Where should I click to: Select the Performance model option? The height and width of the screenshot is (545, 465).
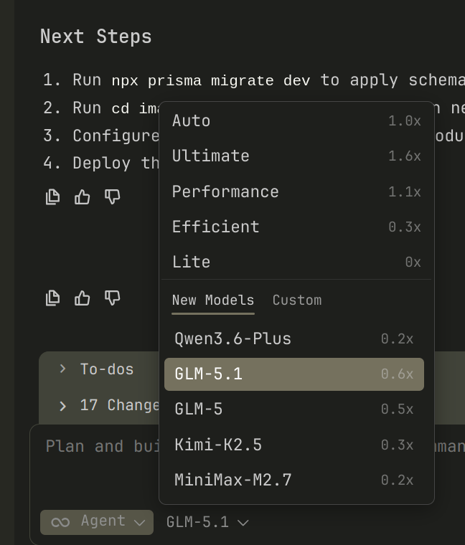tap(296, 191)
